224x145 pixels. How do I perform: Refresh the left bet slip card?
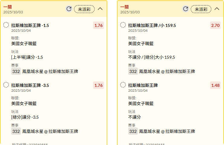[69, 9]
